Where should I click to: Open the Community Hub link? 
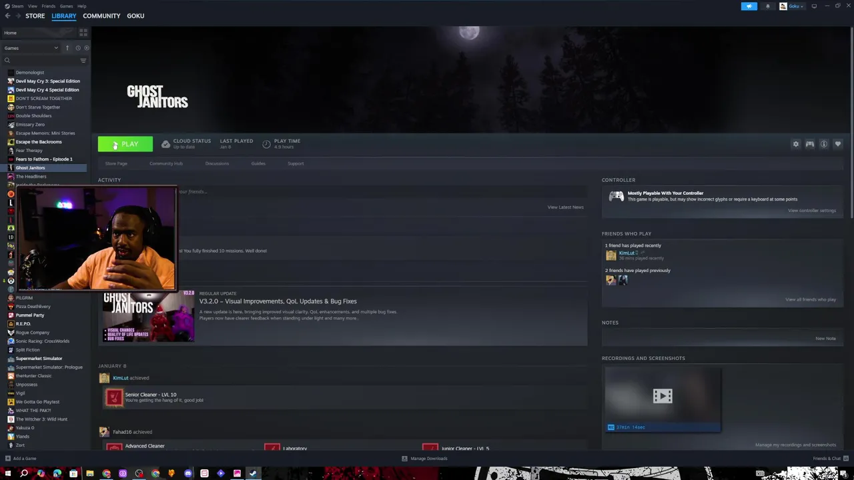166,163
